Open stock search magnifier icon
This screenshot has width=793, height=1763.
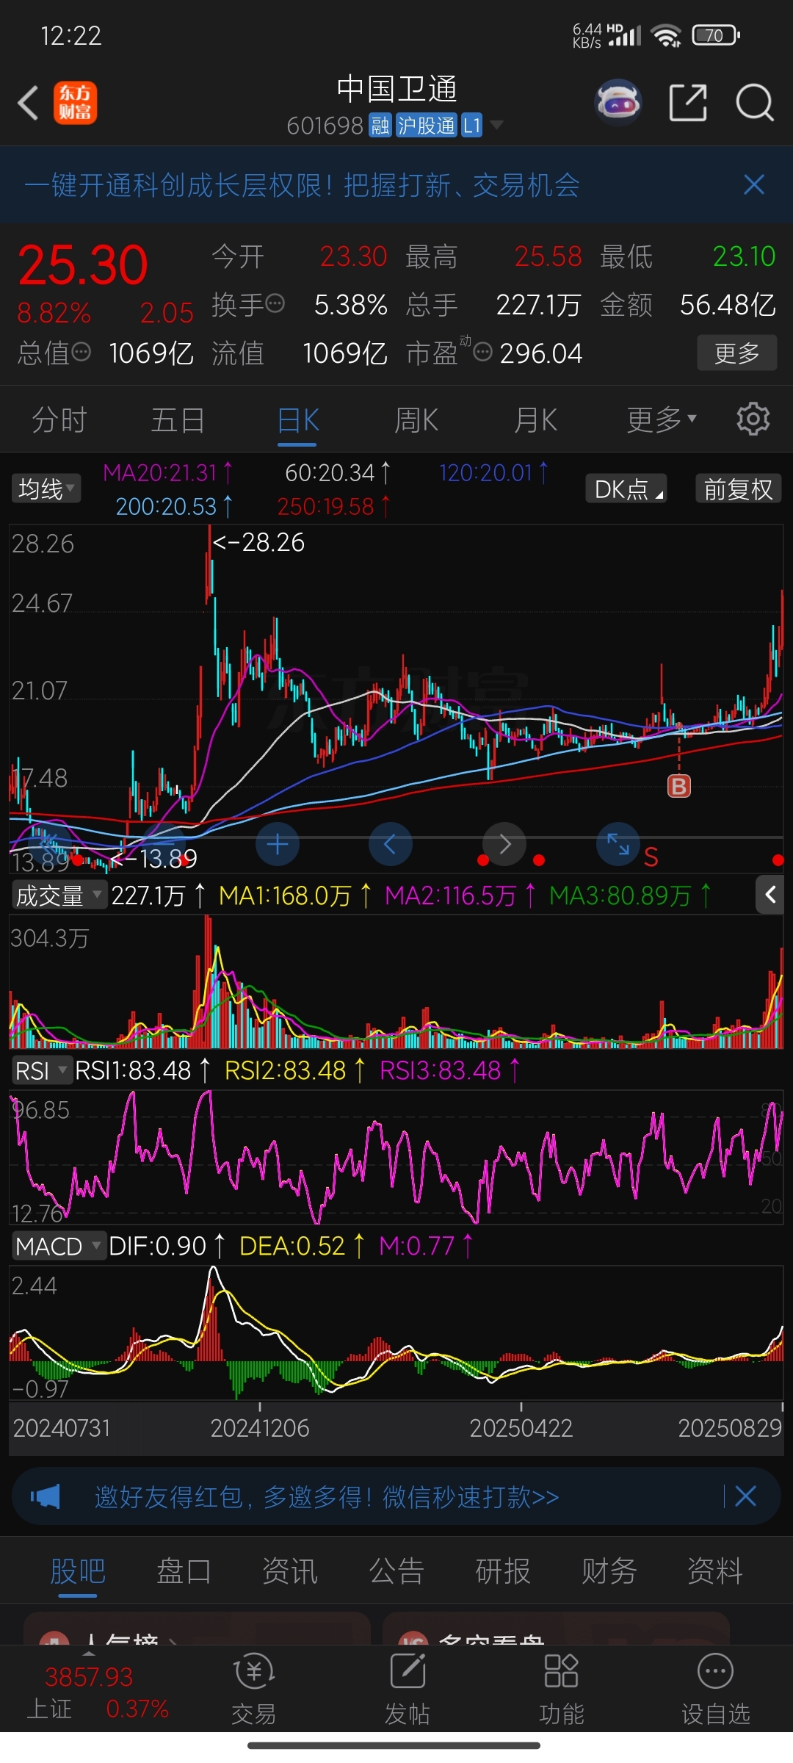755,102
